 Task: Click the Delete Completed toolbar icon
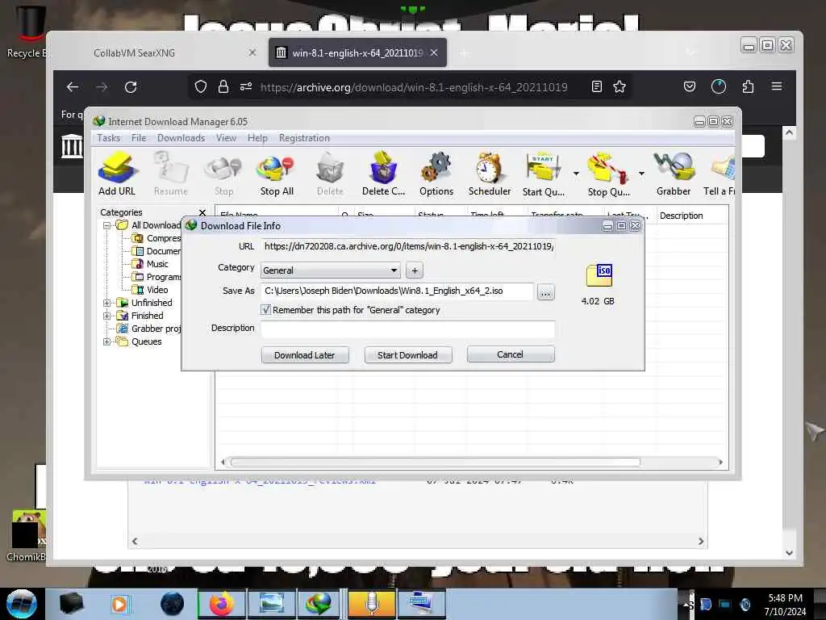click(383, 174)
